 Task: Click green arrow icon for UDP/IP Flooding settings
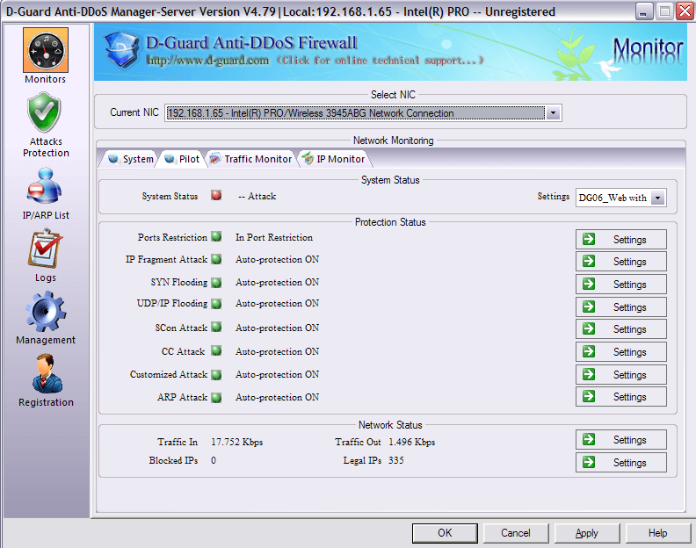(589, 306)
